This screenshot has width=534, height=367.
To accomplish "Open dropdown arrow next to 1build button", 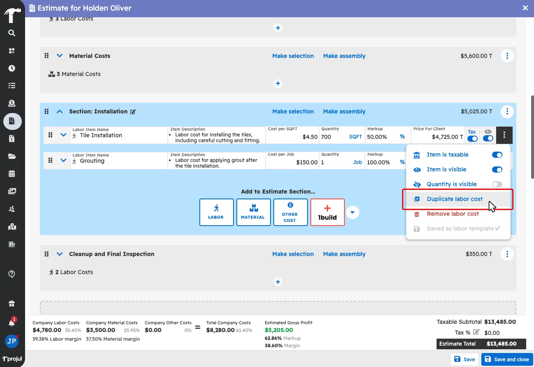I will tap(352, 212).
